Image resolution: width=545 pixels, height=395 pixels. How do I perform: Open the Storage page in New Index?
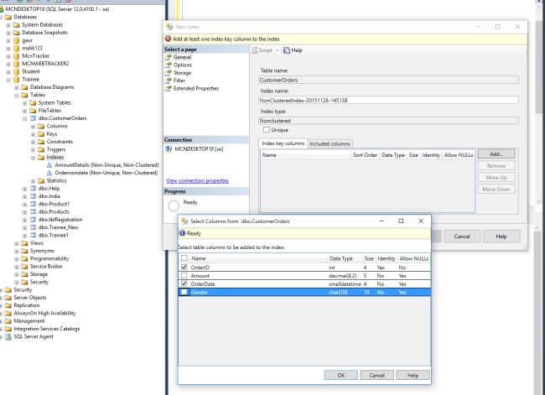click(x=182, y=73)
